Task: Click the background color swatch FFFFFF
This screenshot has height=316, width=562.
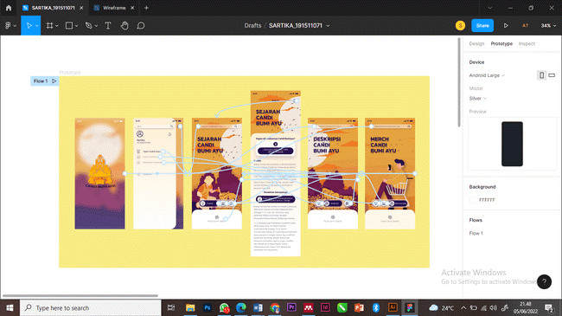Action: pyautogui.click(x=472, y=200)
